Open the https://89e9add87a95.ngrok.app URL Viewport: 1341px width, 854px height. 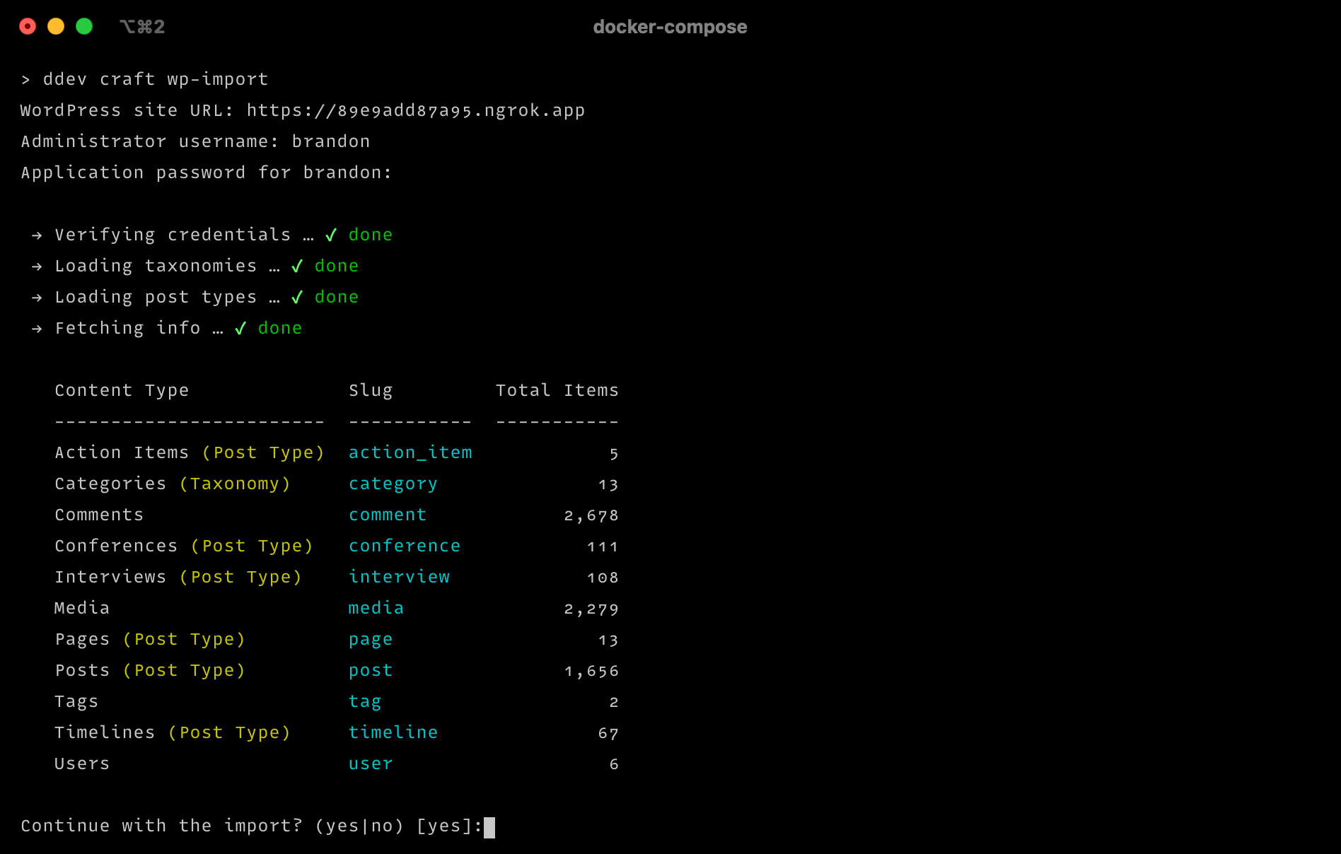416,110
